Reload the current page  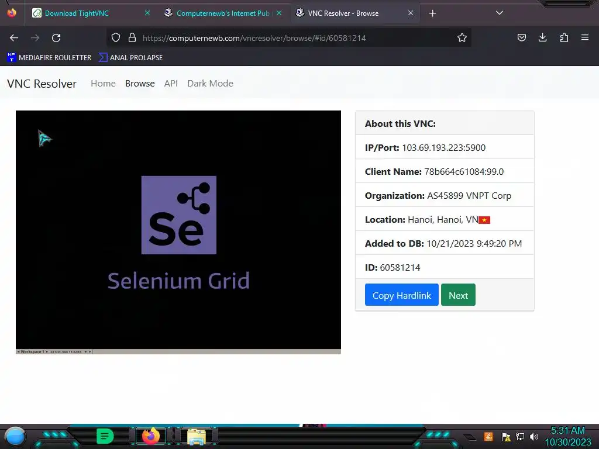click(x=56, y=38)
